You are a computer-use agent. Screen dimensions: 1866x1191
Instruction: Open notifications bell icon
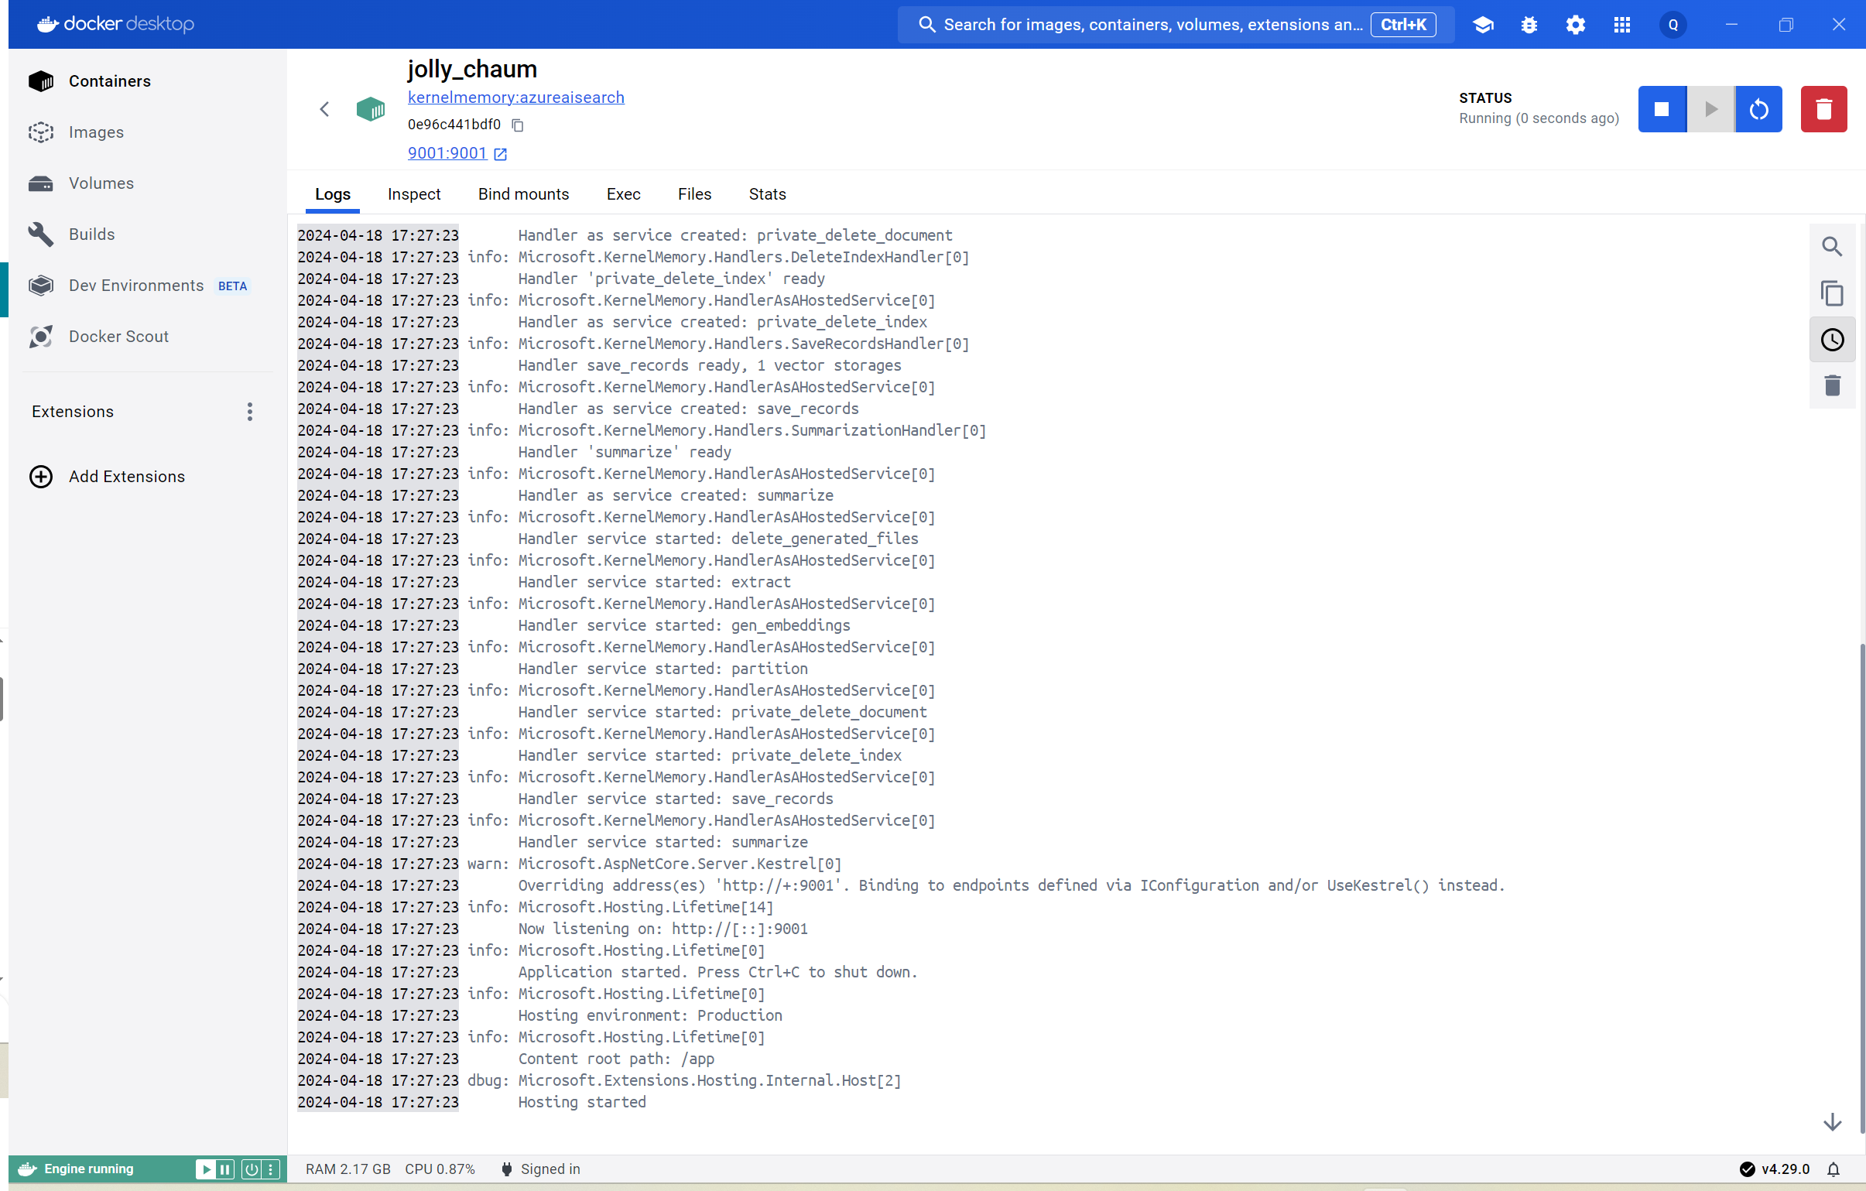pyautogui.click(x=1833, y=1169)
